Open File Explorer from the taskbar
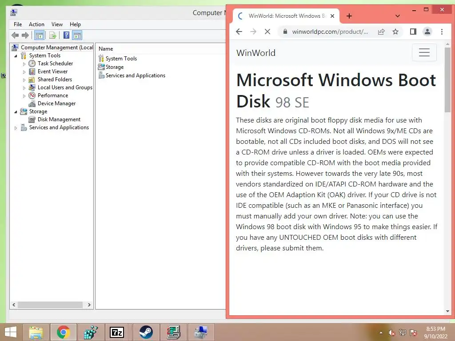Screen dimensions: 455x341 click(36, 332)
